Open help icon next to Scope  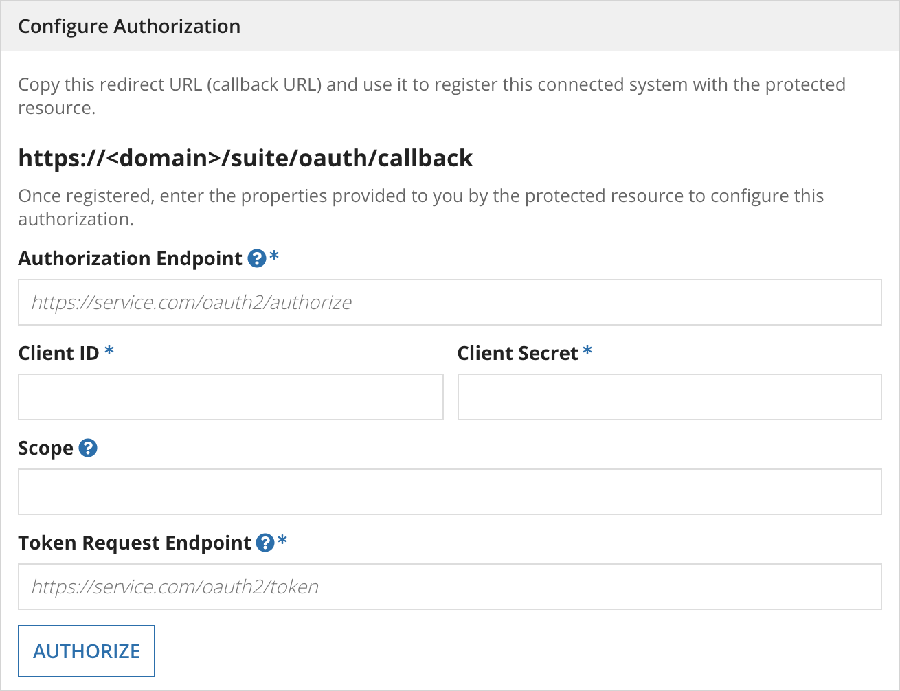pos(88,448)
